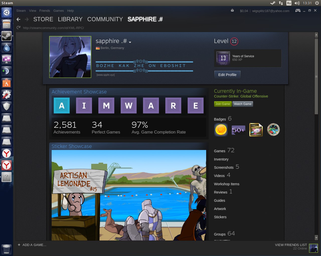Open the Trash in the launcher
The width and height of the screenshot is (321, 256).
[x=7, y=249]
